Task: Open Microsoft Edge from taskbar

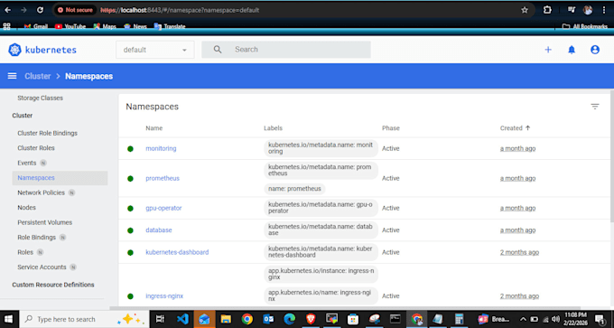Action: click(289, 319)
